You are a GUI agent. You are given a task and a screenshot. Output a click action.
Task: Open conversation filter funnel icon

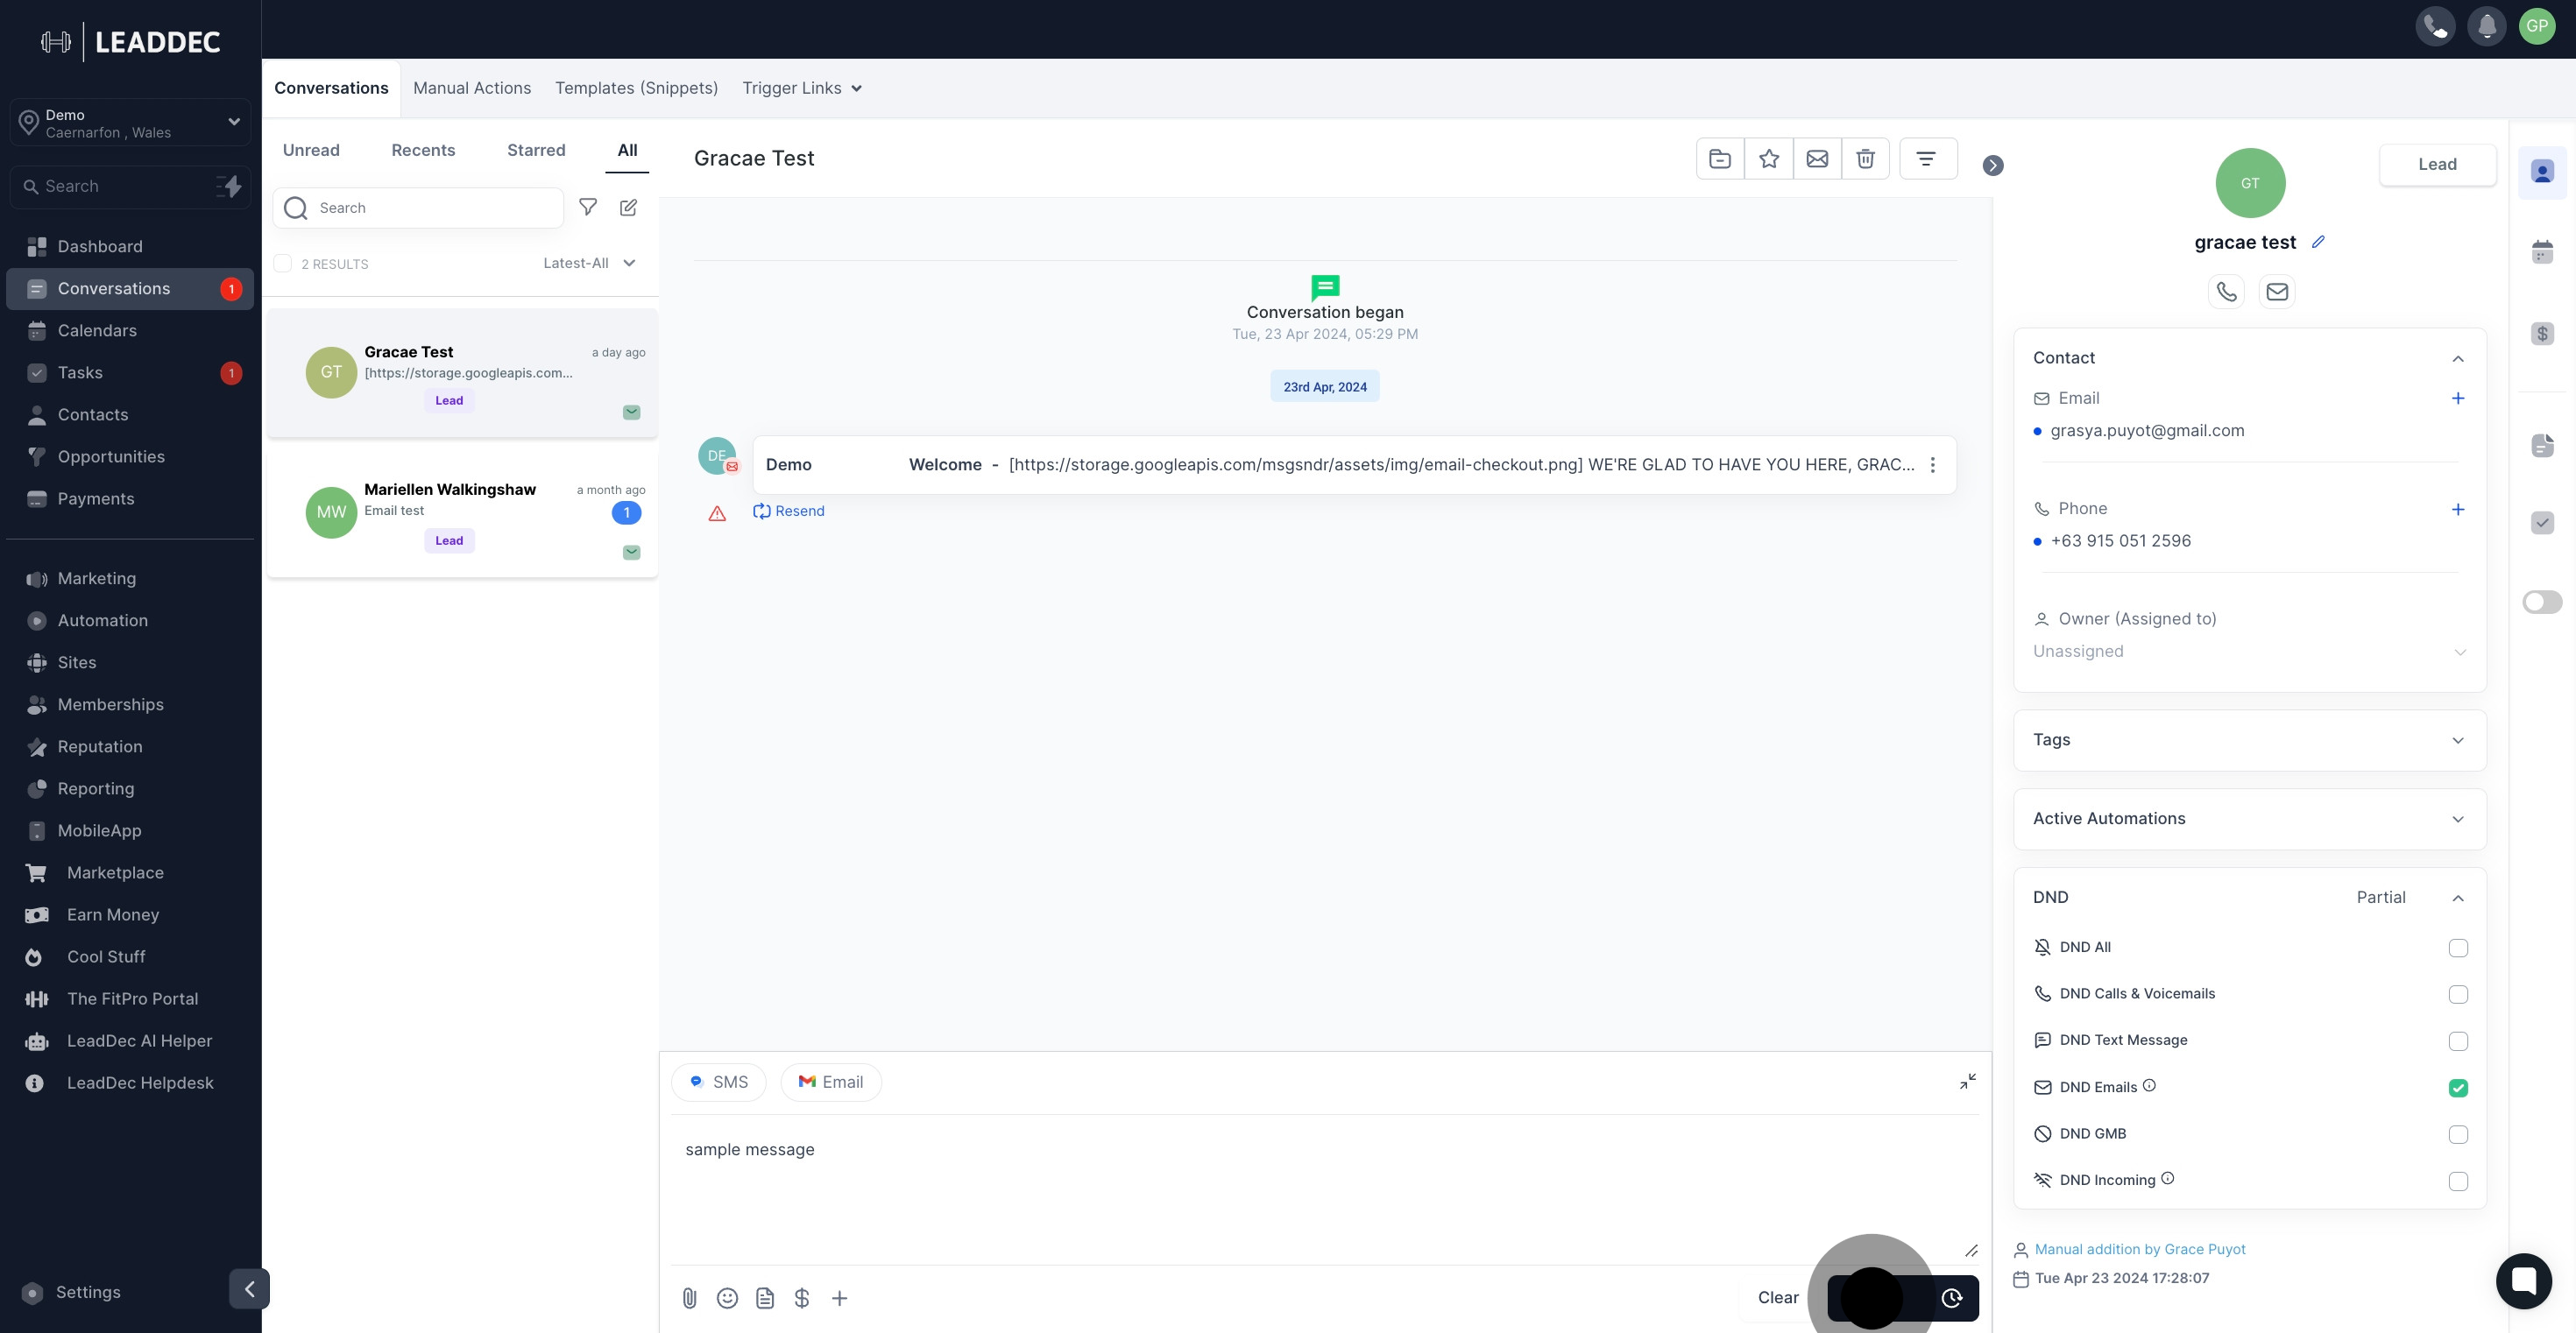(588, 207)
